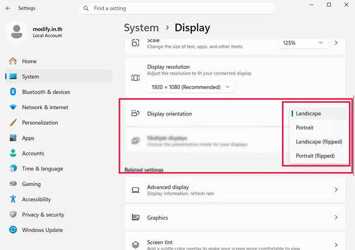This screenshot has height=250, width=355.
Task: Click the Graphics card icon
Action: pyautogui.click(x=135, y=218)
